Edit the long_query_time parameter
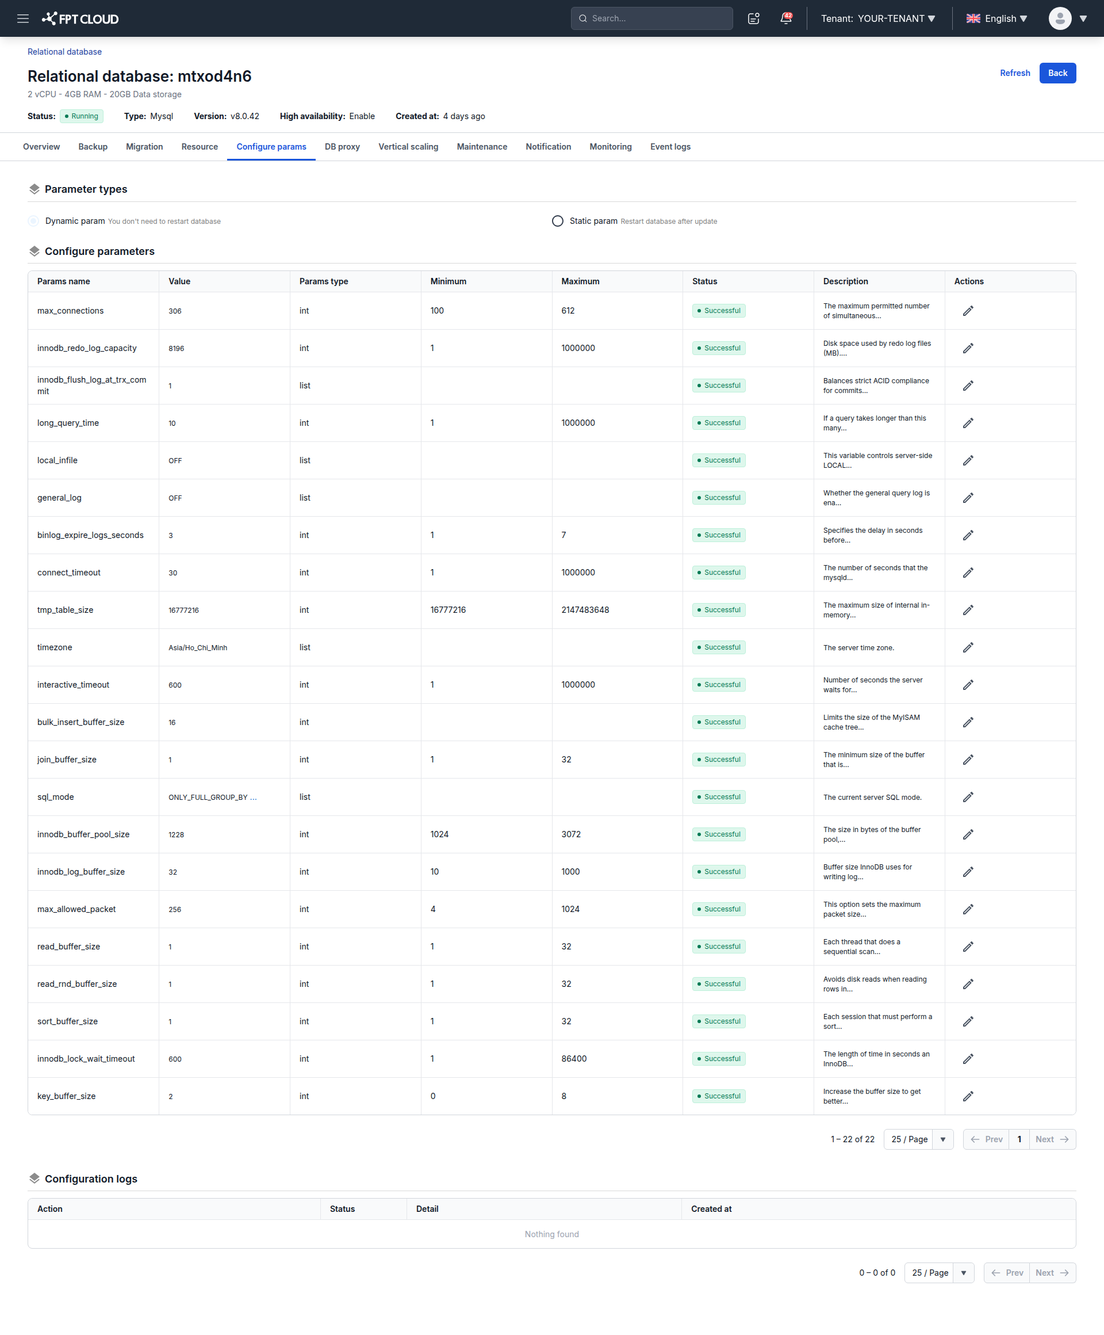Screen dimensions: 1104x1335 (x=967, y=424)
